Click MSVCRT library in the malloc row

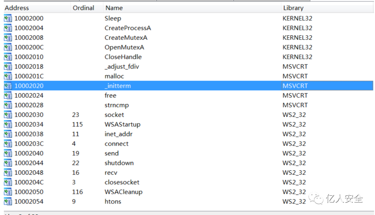pyautogui.click(x=295, y=76)
